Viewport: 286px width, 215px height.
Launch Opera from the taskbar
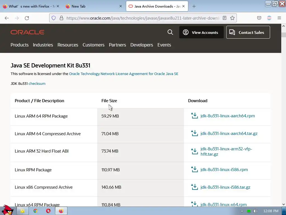tap(48, 211)
